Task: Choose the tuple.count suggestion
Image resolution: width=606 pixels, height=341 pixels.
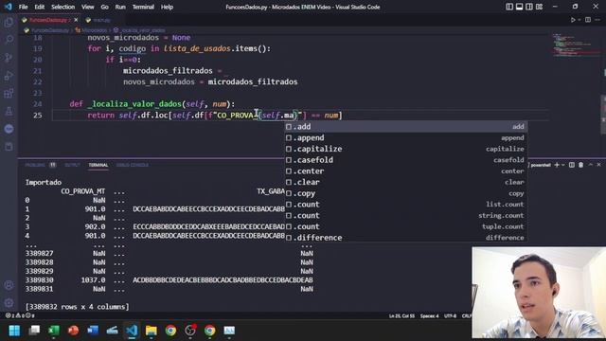Action: (x=406, y=226)
